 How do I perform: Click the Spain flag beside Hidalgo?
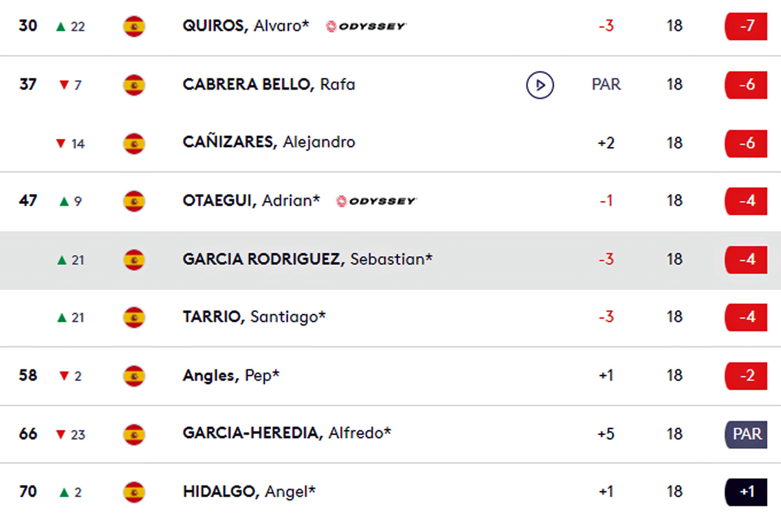point(134,492)
